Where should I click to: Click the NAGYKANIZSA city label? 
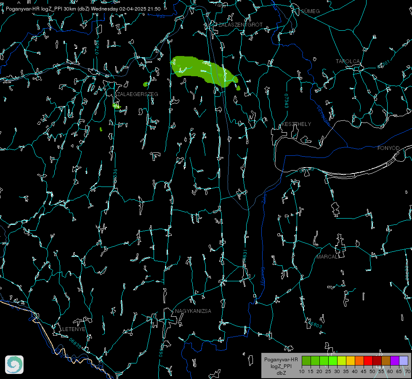[193, 311]
